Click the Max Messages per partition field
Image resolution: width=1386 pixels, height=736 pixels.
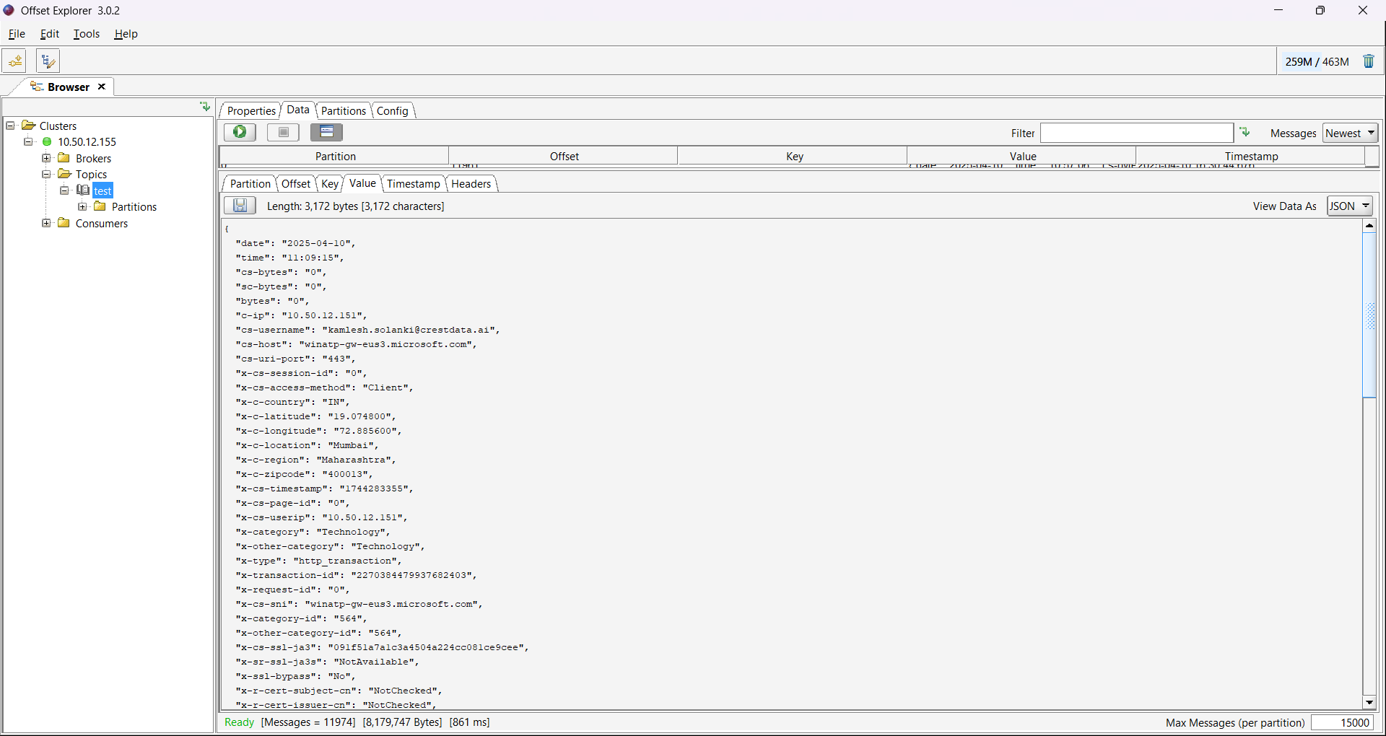click(1342, 722)
